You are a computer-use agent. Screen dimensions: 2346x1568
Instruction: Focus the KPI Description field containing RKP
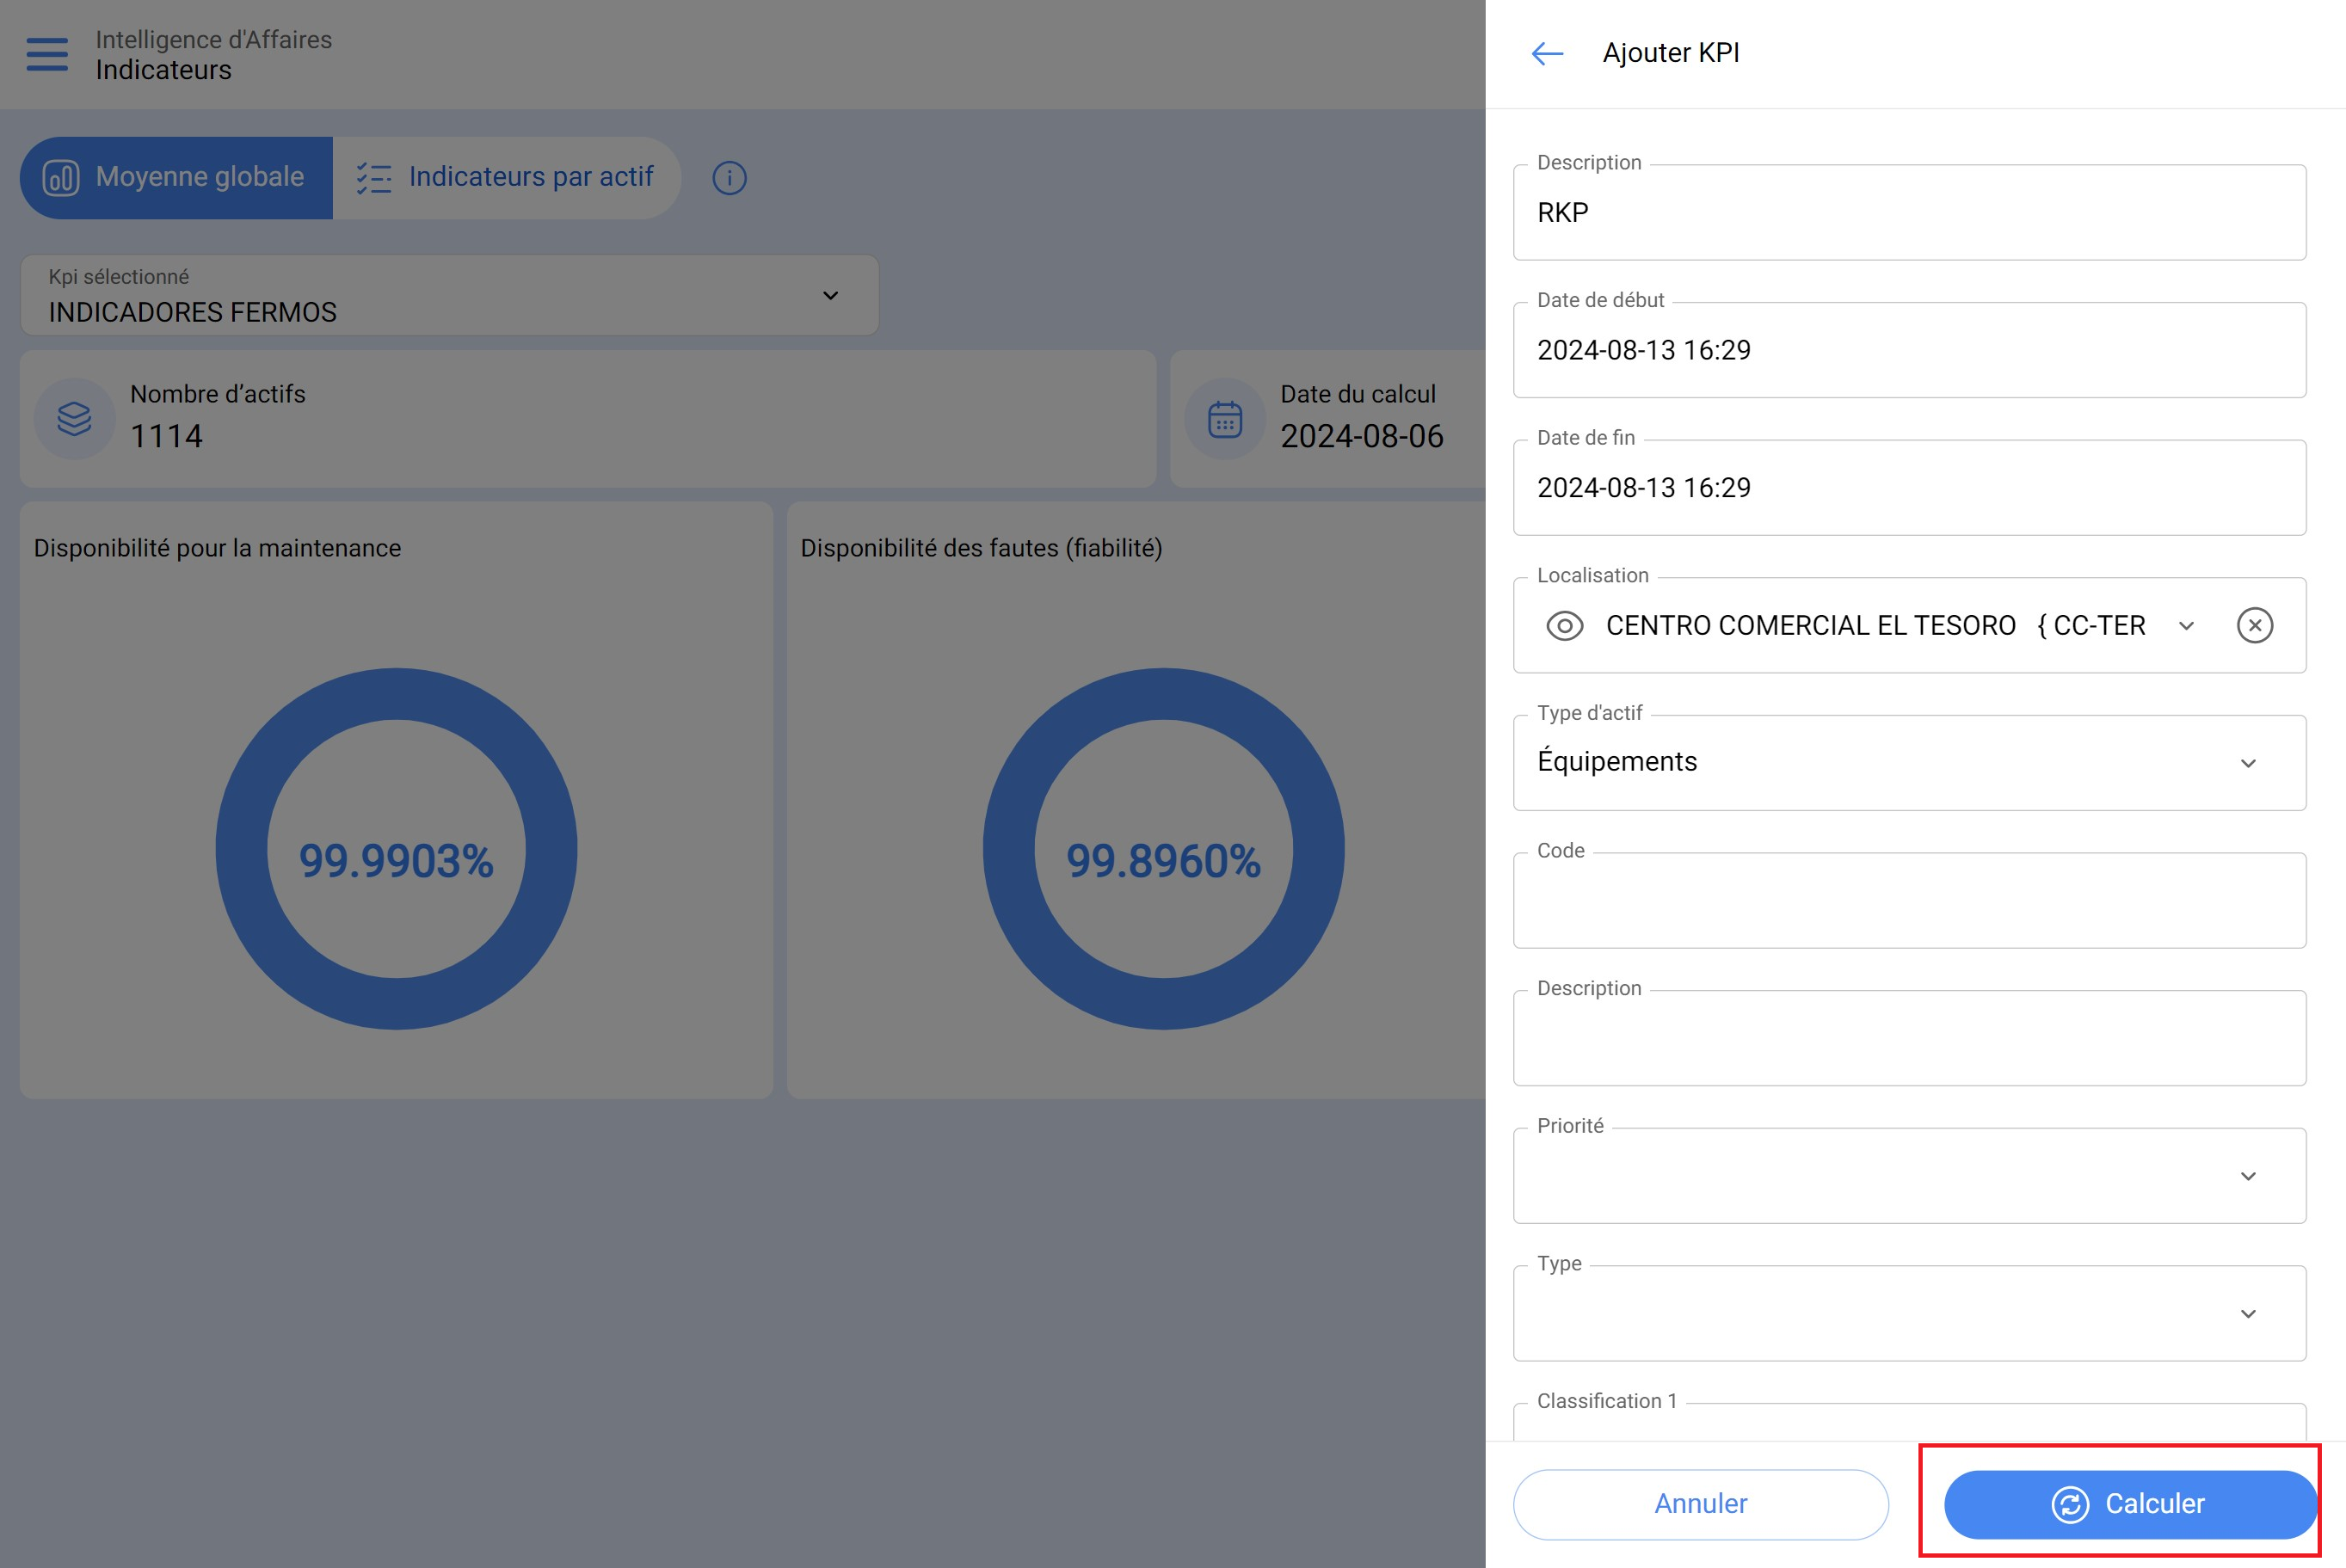tap(1909, 213)
